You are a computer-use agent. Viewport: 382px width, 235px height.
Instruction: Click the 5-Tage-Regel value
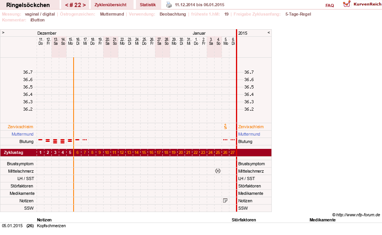[x=298, y=14]
